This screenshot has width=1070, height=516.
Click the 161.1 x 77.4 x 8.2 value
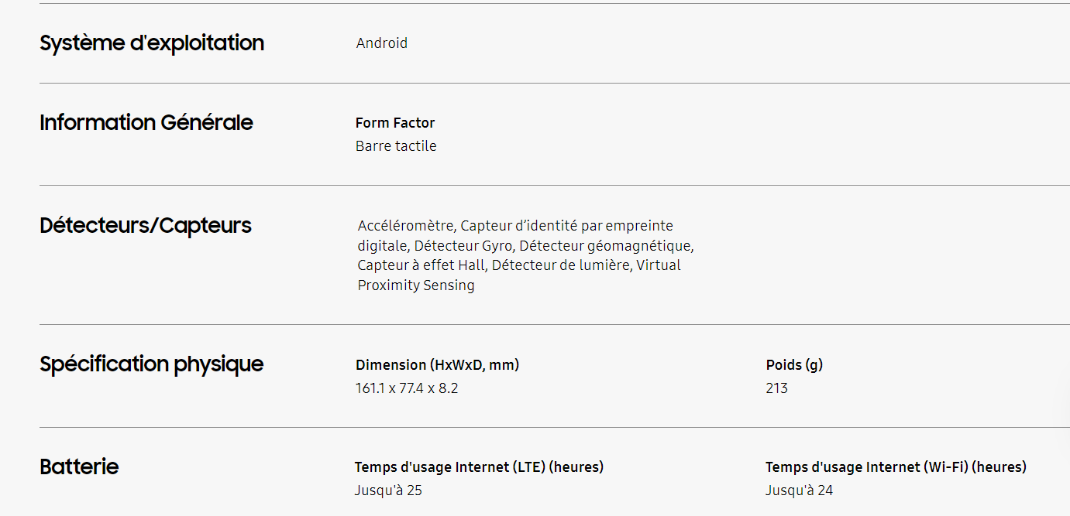pos(407,388)
